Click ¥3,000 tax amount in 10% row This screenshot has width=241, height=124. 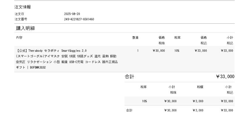pos(198,101)
